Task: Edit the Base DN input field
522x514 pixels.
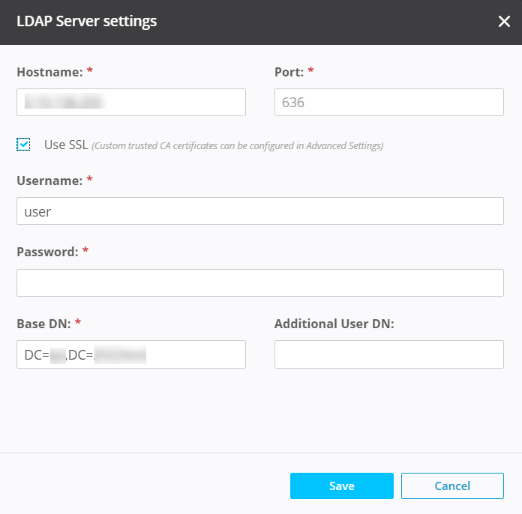Action: [131, 354]
